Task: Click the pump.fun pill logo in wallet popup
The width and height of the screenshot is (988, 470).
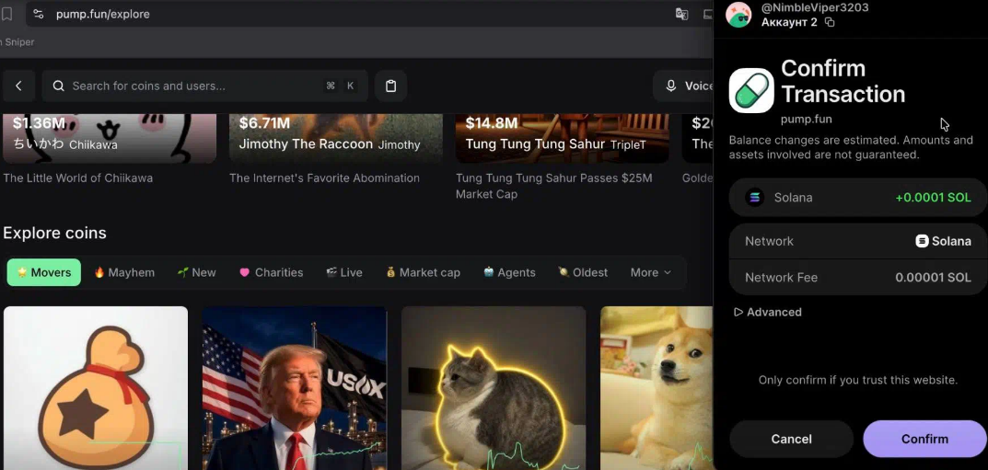Action: 751,90
